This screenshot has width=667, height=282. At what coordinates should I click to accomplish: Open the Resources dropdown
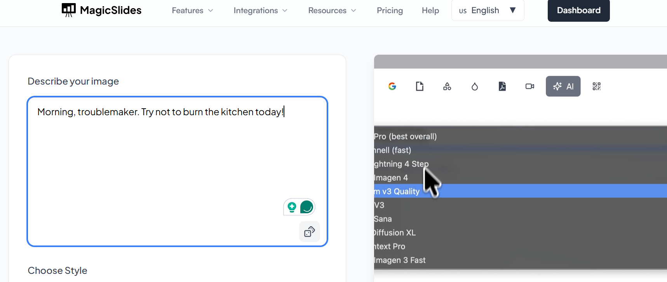(x=332, y=10)
